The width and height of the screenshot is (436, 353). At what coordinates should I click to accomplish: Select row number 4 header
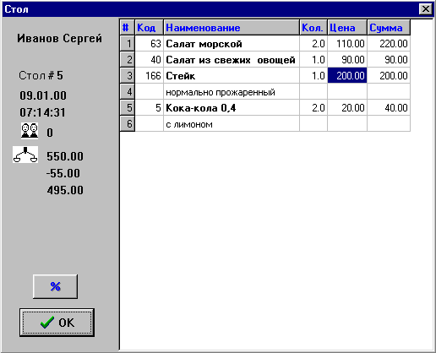[x=128, y=92]
